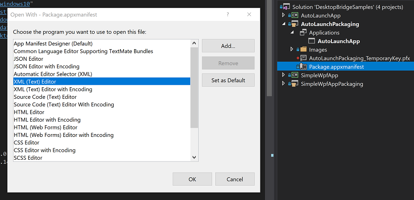The width and height of the screenshot is (414, 200).
Task: Select JSON Editor in the program list
Action: click(29, 59)
